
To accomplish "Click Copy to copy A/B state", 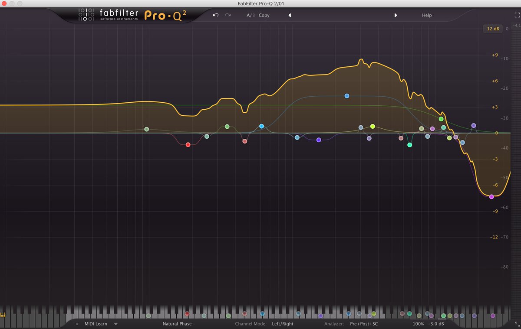I will pos(264,15).
